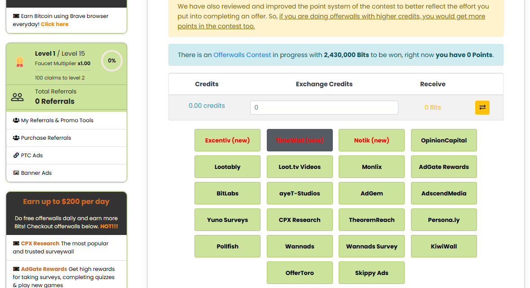Open the AdGate Rewards offerwall button
The width and height of the screenshot is (530, 288).
pyautogui.click(x=444, y=167)
